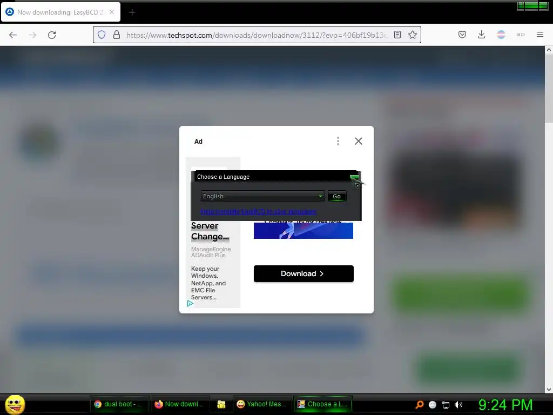Click the browser forward arrow

pos(32,35)
